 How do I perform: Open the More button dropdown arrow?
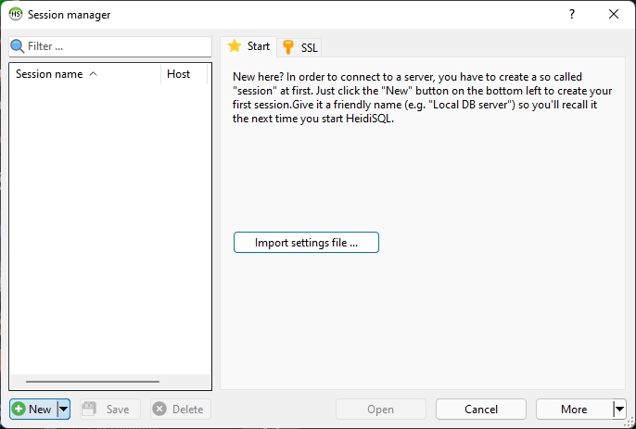pos(618,410)
